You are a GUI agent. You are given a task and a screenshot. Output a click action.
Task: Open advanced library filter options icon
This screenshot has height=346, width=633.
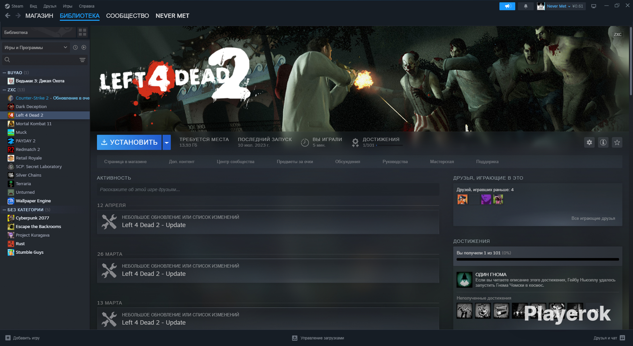[x=82, y=60]
